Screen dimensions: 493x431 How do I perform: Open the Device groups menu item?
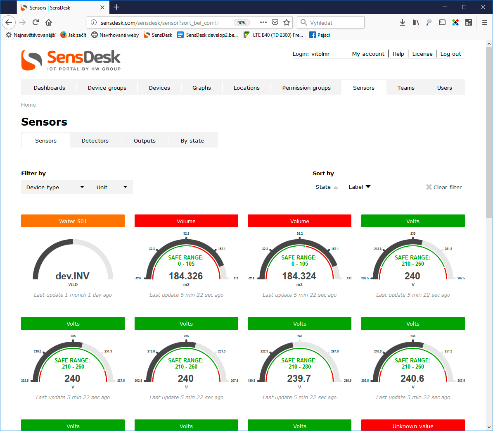[107, 88]
